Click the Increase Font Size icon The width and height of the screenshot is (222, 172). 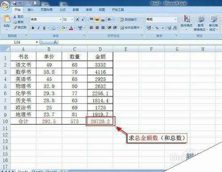(78, 20)
